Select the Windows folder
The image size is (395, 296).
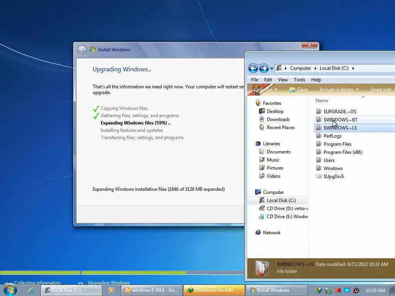[333, 168]
